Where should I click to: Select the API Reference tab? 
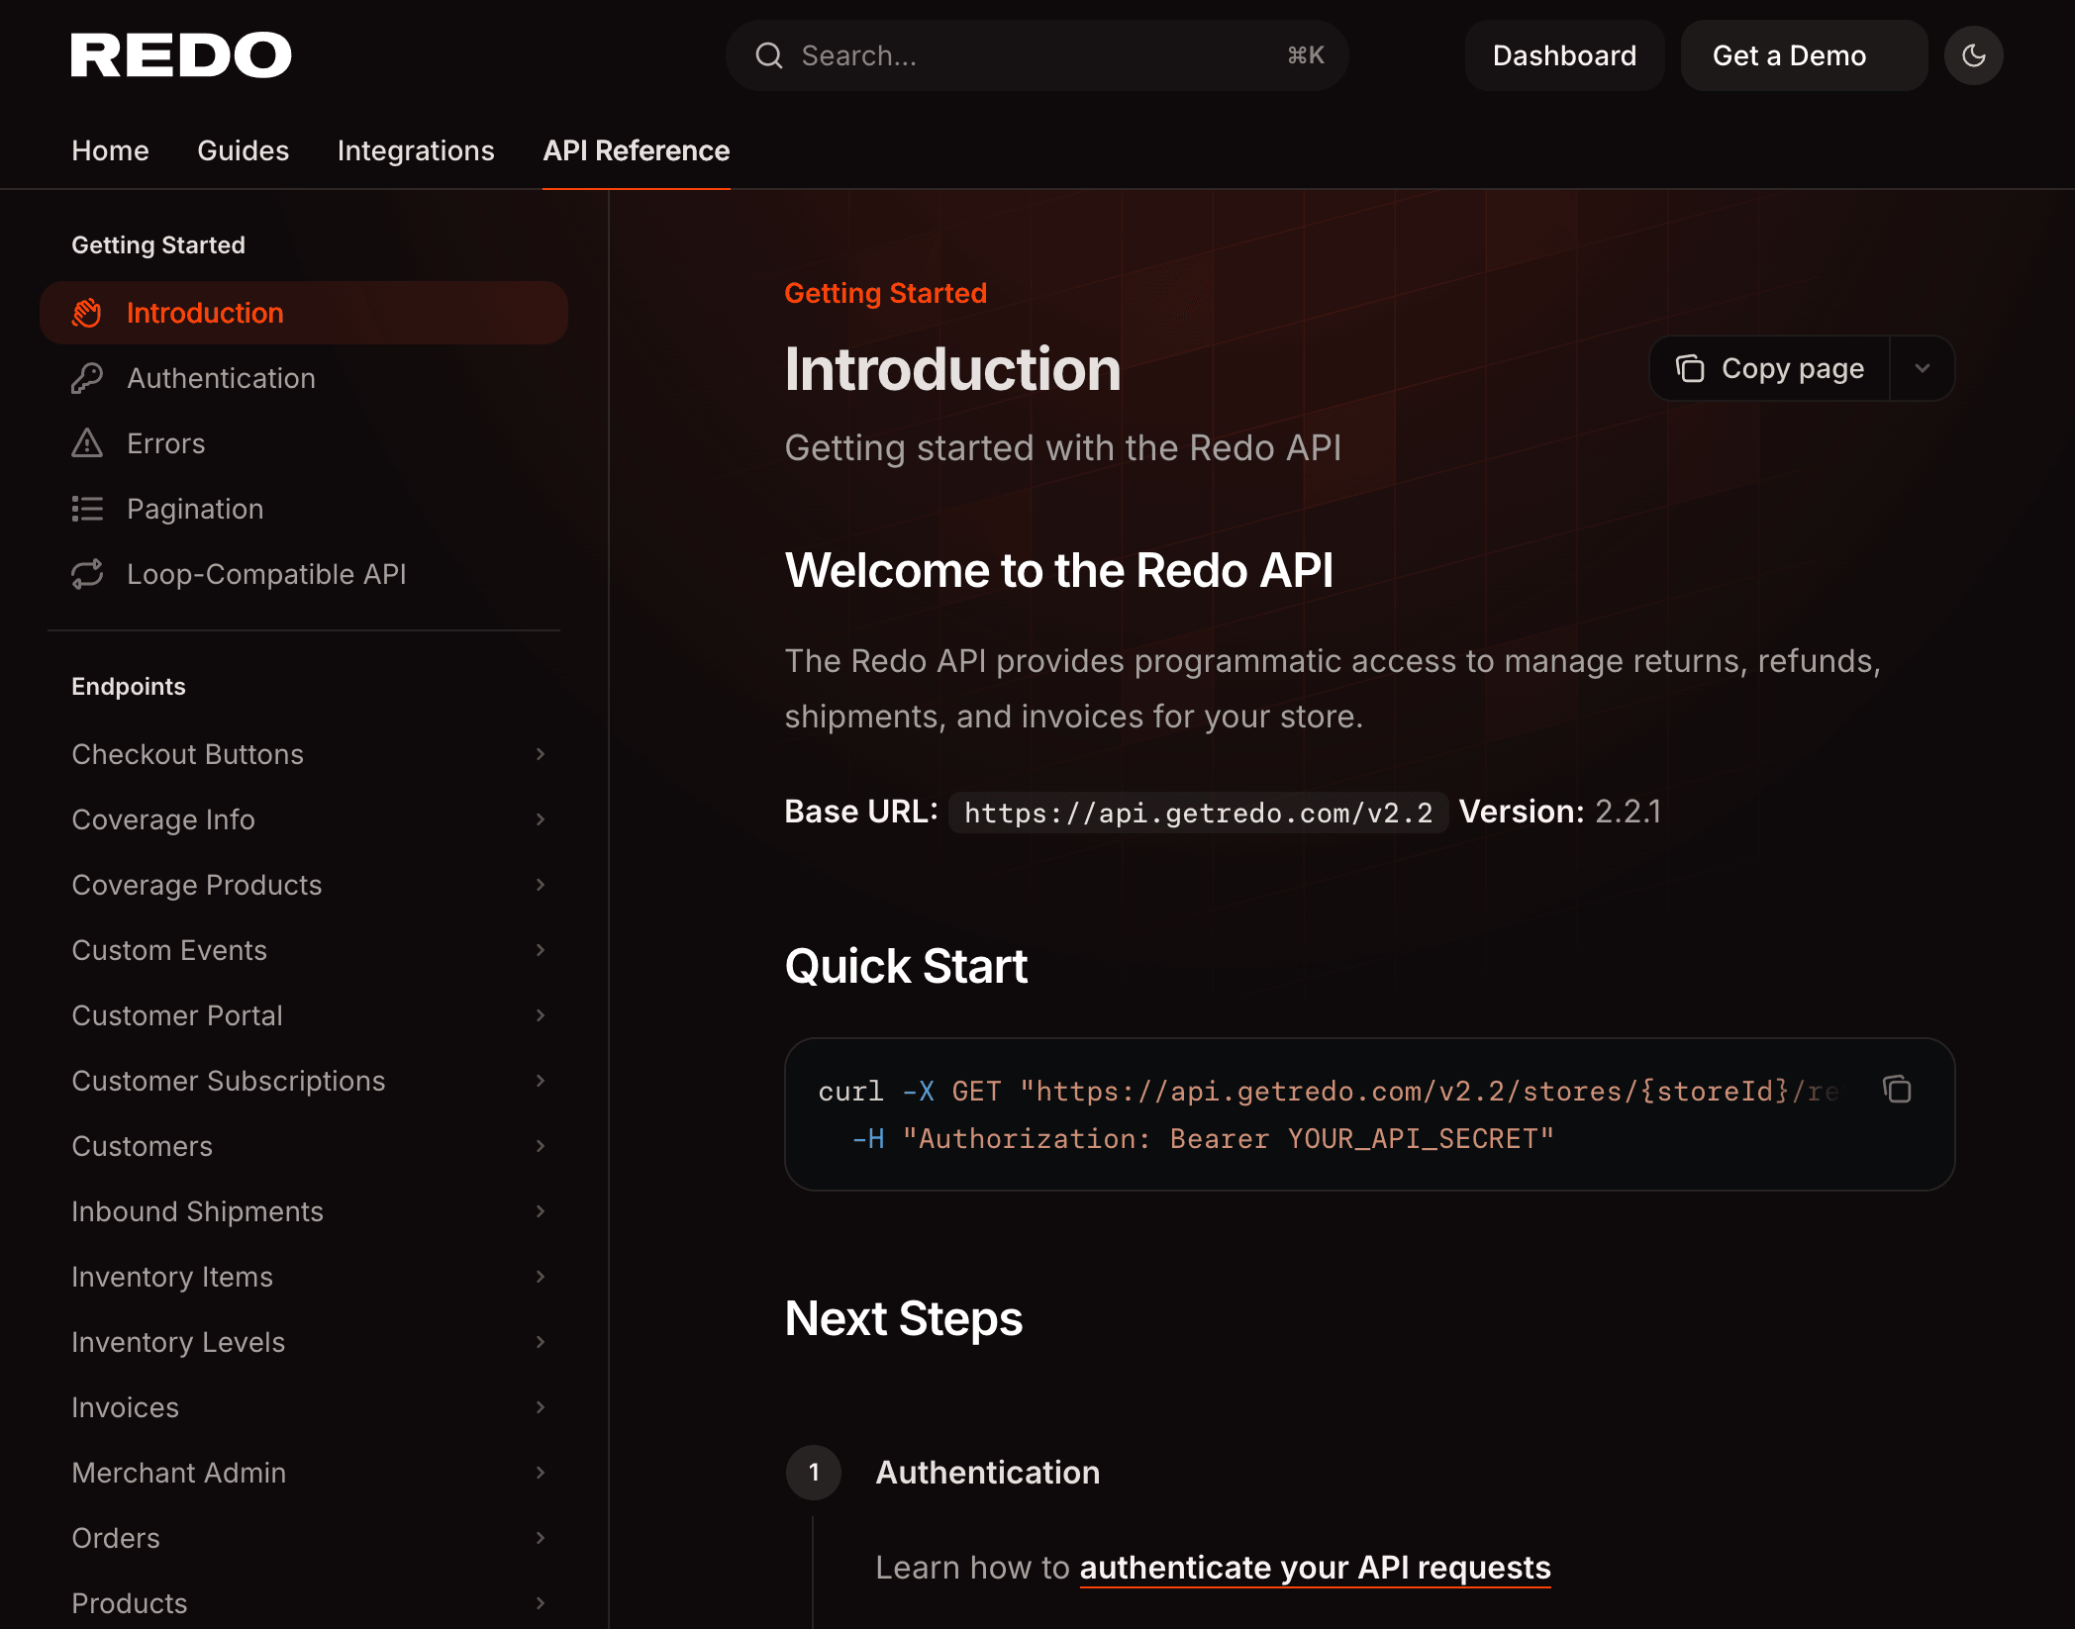(x=637, y=150)
